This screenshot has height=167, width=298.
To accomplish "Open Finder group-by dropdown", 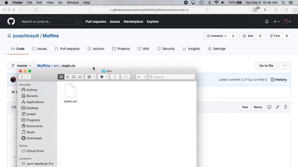I will tap(91, 77).
